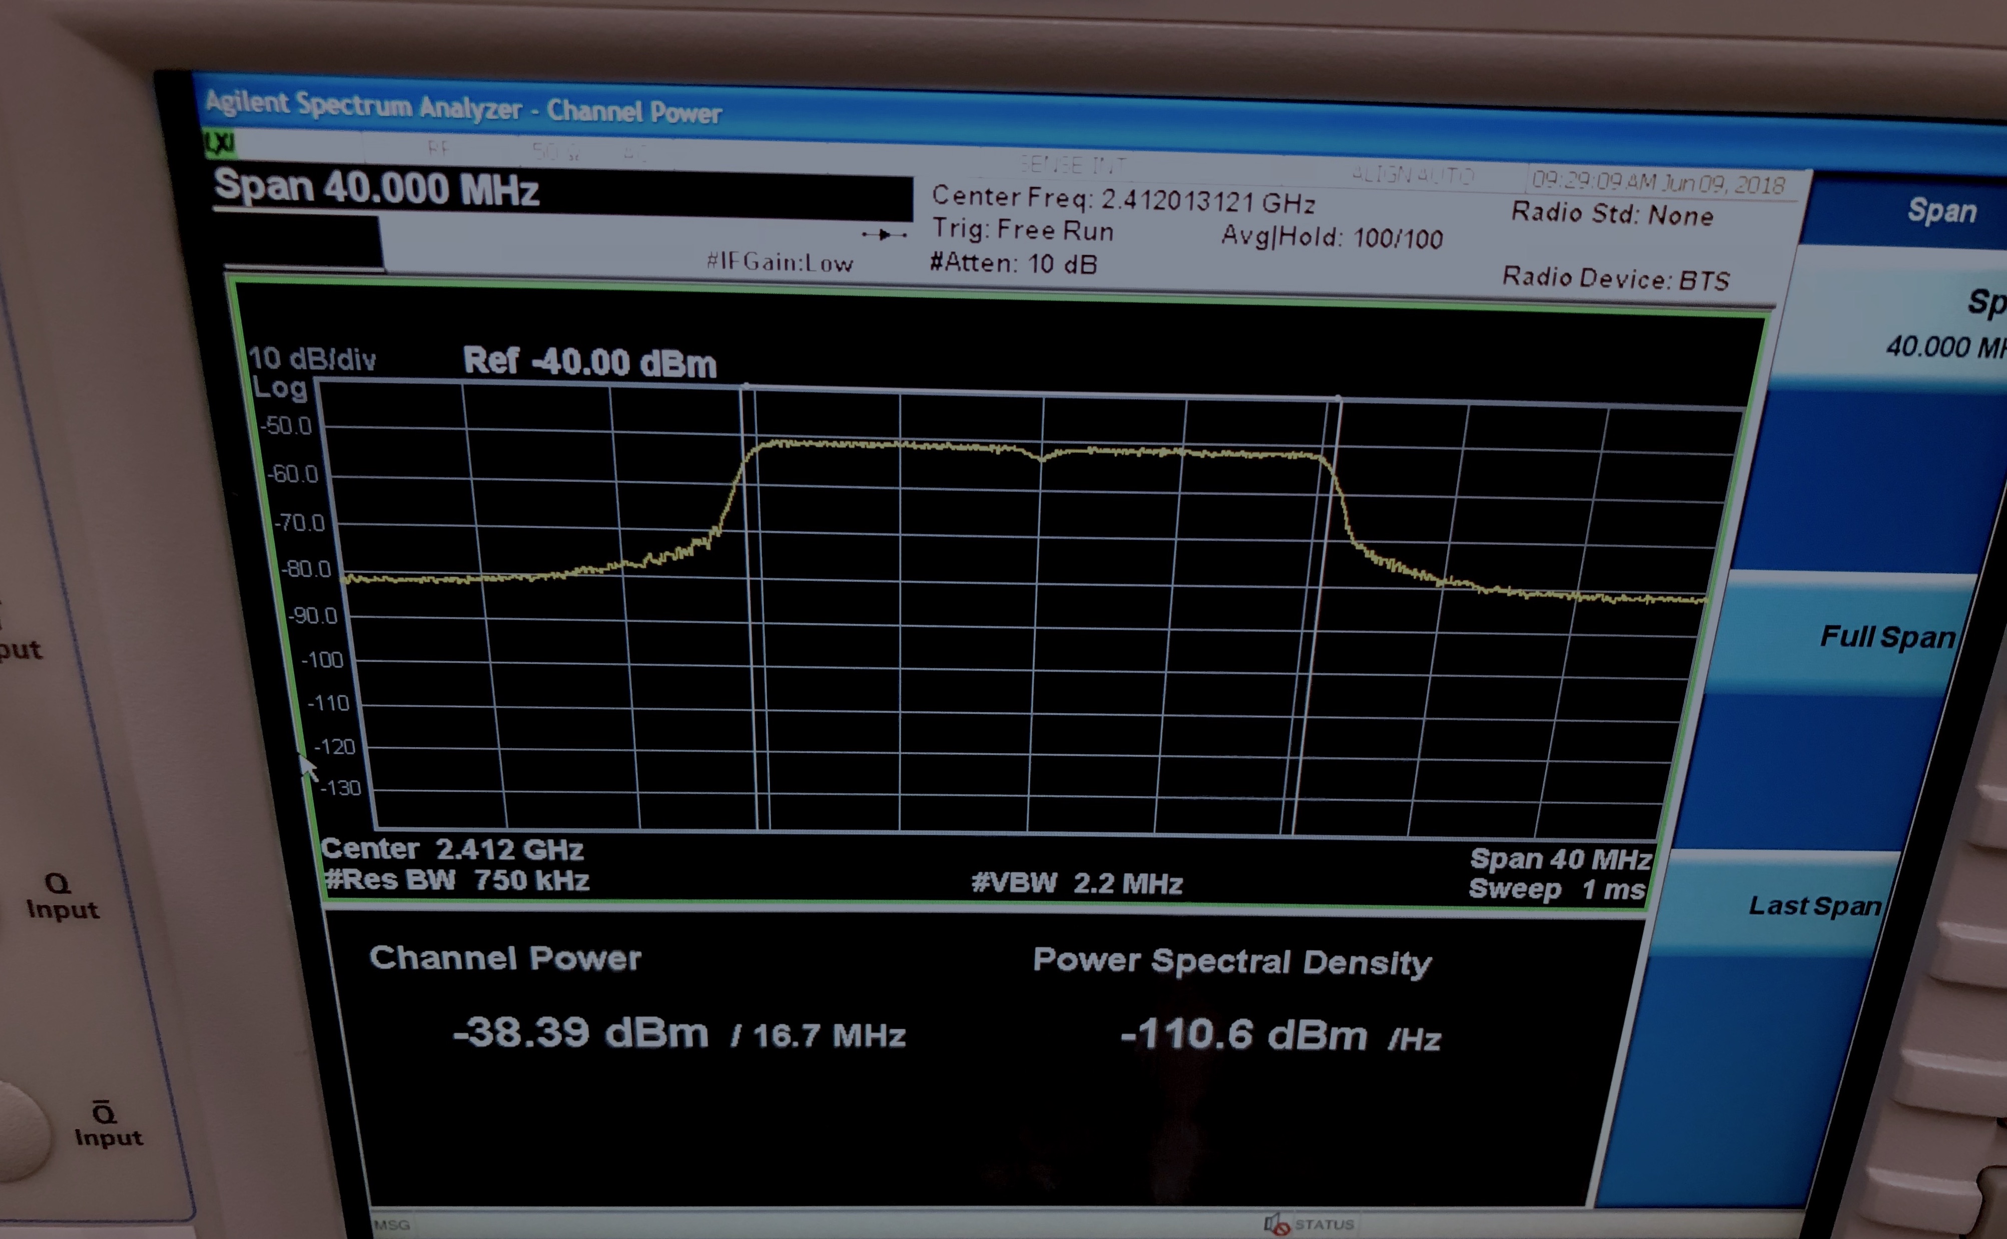Click the #Res BW 750 kHz label
The height and width of the screenshot is (1239, 2007).
[x=457, y=880]
